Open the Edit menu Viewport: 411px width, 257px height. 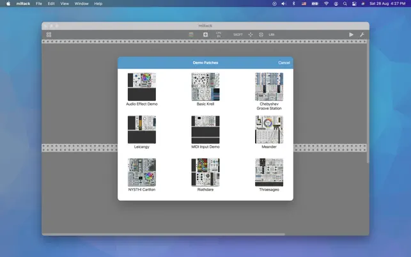pos(51,4)
